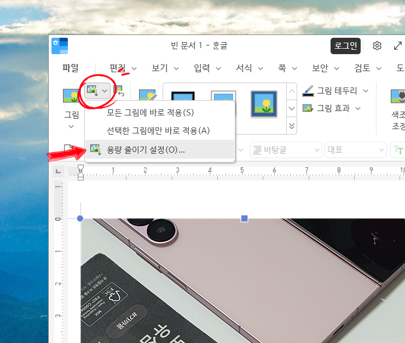405x343 pixels.
Task: Open the 파일 menu
Action: (70, 68)
